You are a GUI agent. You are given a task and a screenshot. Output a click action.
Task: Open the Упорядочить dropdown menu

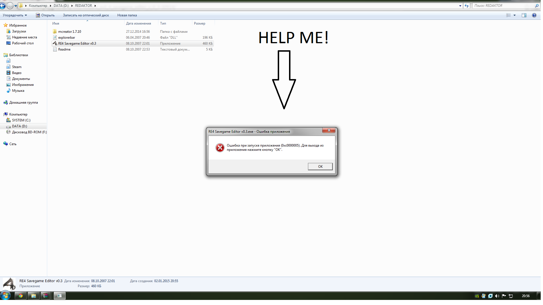pos(15,15)
